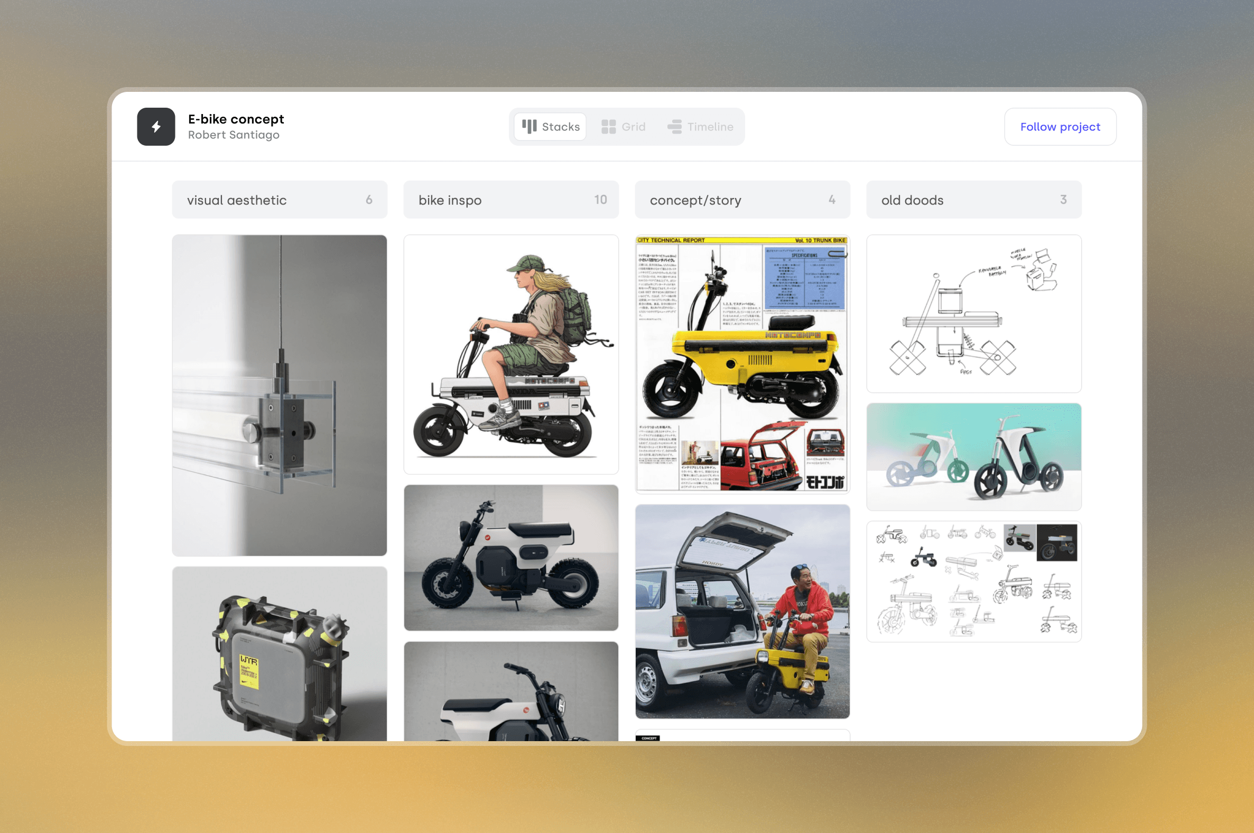View the illustrated rider on folding scooter
This screenshot has height=833, width=1254.
pos(510,356)
